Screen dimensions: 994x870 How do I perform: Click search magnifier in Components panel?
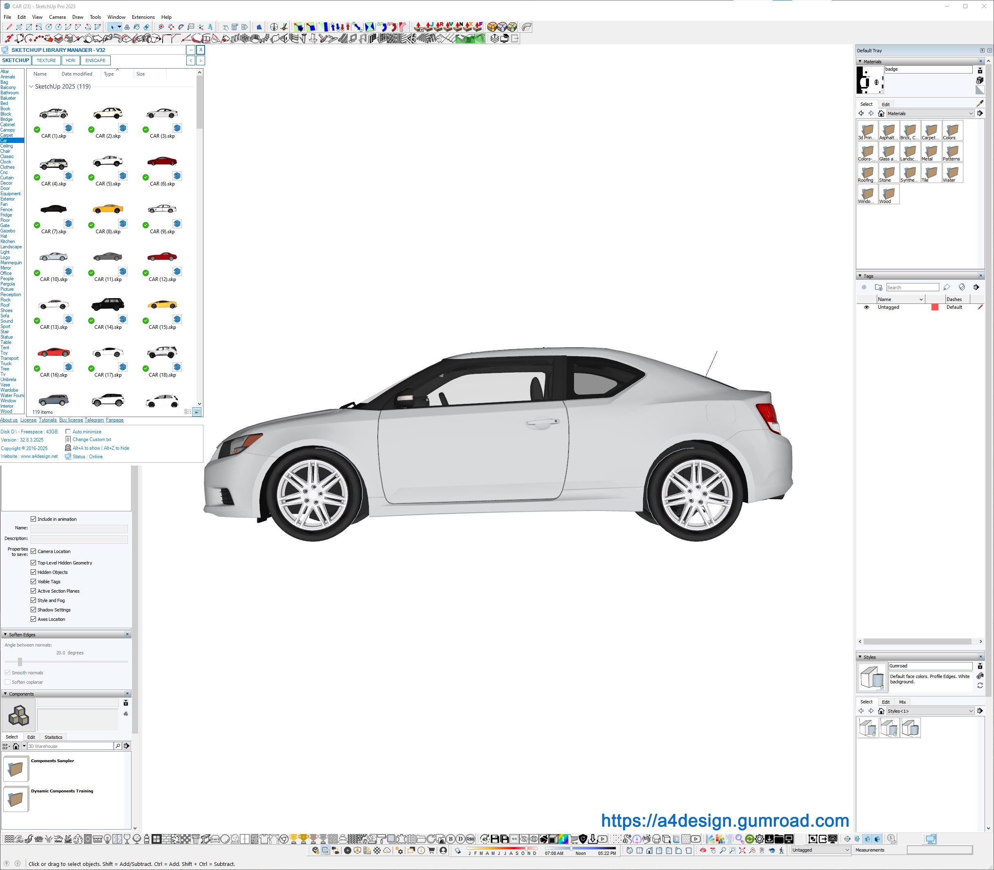point(118,746)
